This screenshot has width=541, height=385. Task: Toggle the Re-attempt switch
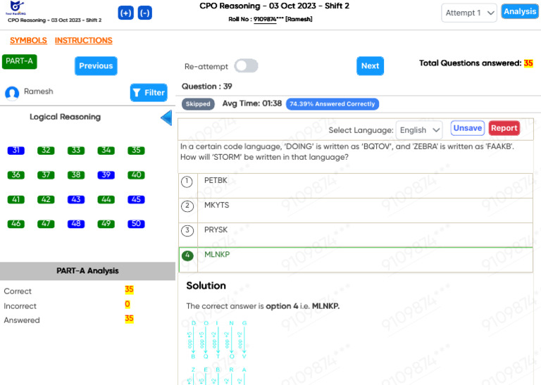246,66
